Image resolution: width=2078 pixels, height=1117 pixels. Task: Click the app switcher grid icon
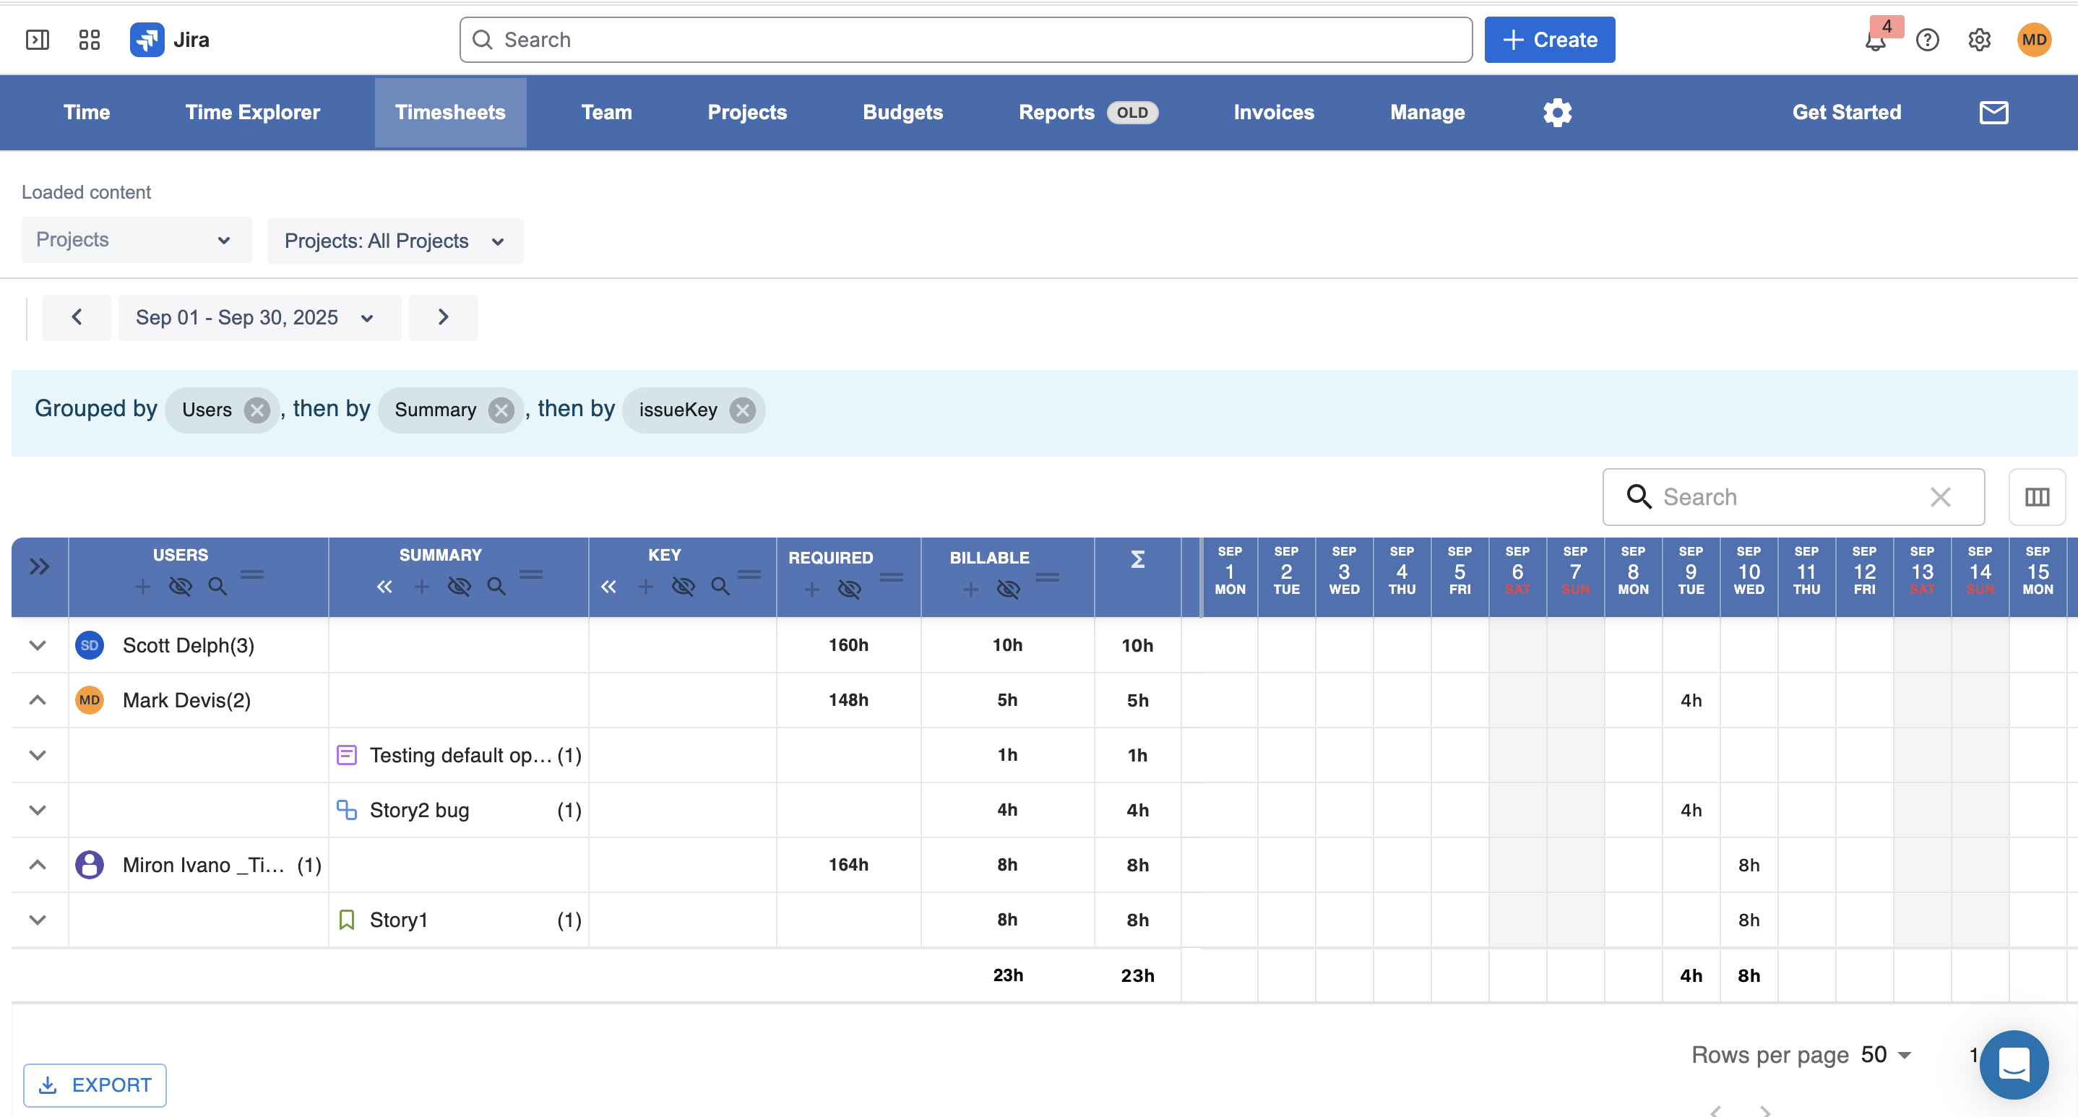coord(89,39)
